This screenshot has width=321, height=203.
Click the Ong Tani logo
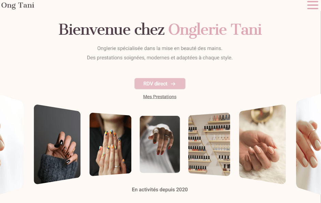pyautogui.click(x=18, y=5)
